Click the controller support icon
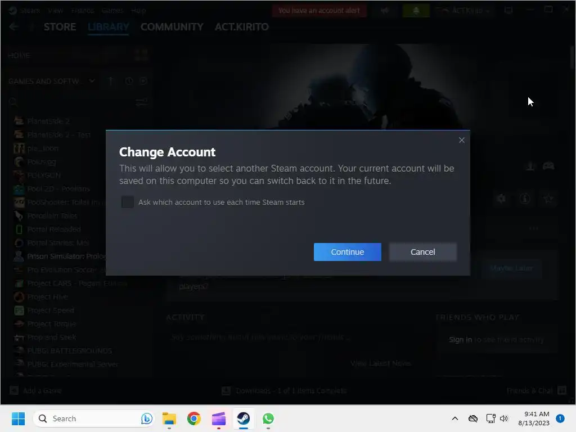This screenshot has height=432, width=576. tap(548, 166)
